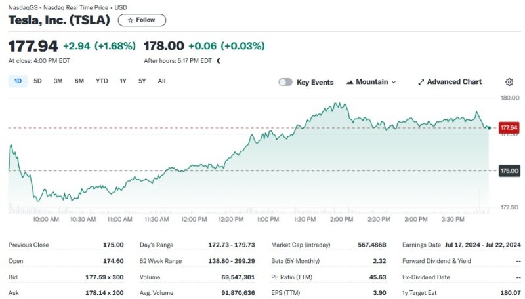Click the Earnings Date value
Image resolution: width=525 pixels, height=299 pixels.
tap(482, 245)
